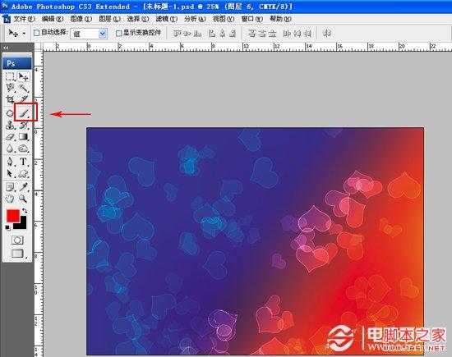Image resolution: width=452 pixels, height=357 pixels.
Task: Open the 选择 menu
Action: 138,19
